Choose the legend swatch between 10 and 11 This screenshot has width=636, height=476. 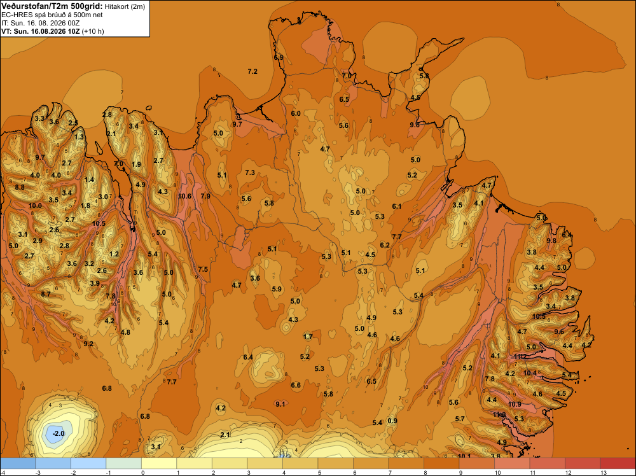point(512,463)
